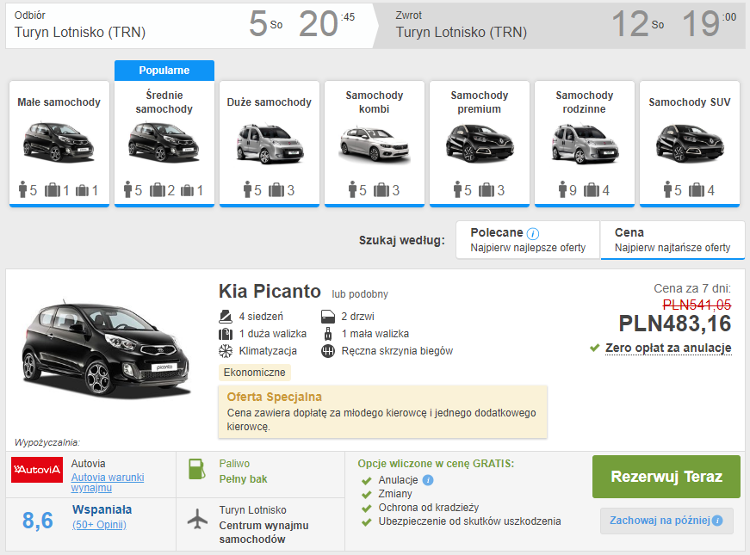Click the large suitcase icon by 1 duża walizka

click(x=226, y=334)
